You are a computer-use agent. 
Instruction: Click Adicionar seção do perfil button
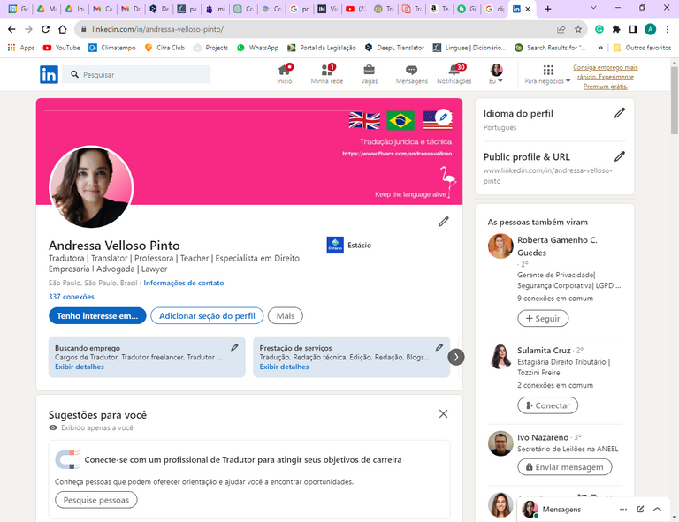coord(207,316)
